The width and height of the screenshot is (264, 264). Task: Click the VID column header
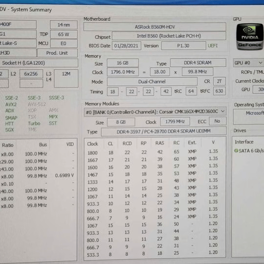[x=70, y=144]
